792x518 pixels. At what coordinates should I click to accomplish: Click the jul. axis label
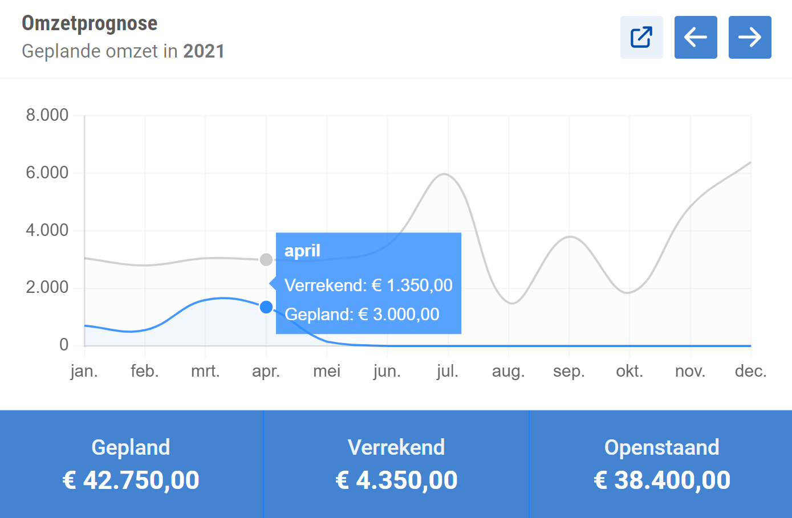click(x=448, y=372)
